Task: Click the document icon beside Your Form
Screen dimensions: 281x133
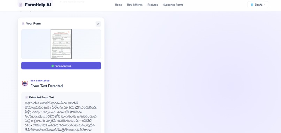Action: point(23,24)
